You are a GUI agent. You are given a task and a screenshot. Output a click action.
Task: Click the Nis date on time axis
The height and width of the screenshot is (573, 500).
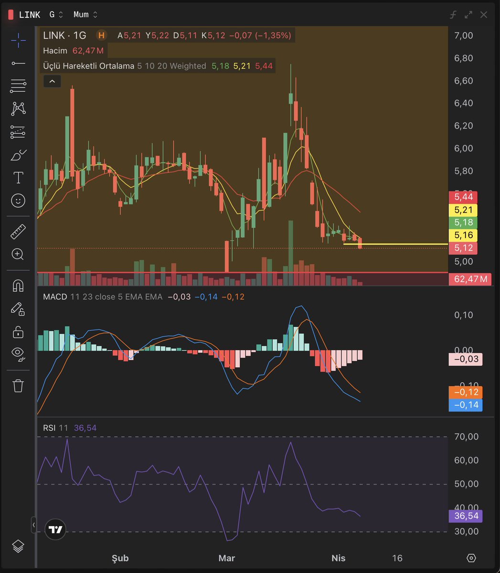pos(339,558)
